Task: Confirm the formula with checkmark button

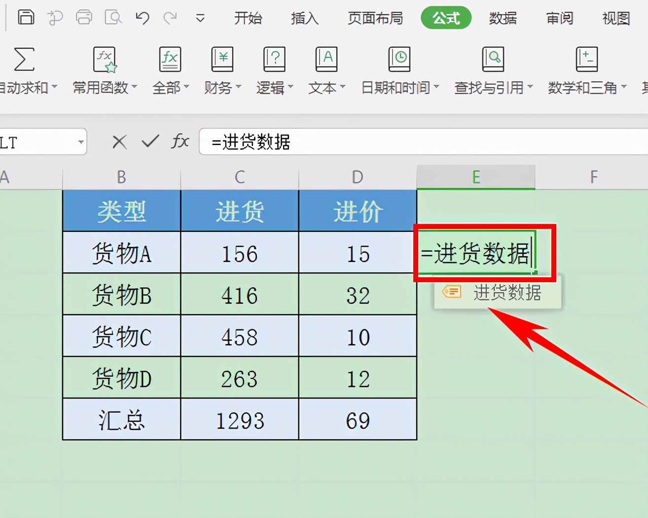Action: [150, 142]
